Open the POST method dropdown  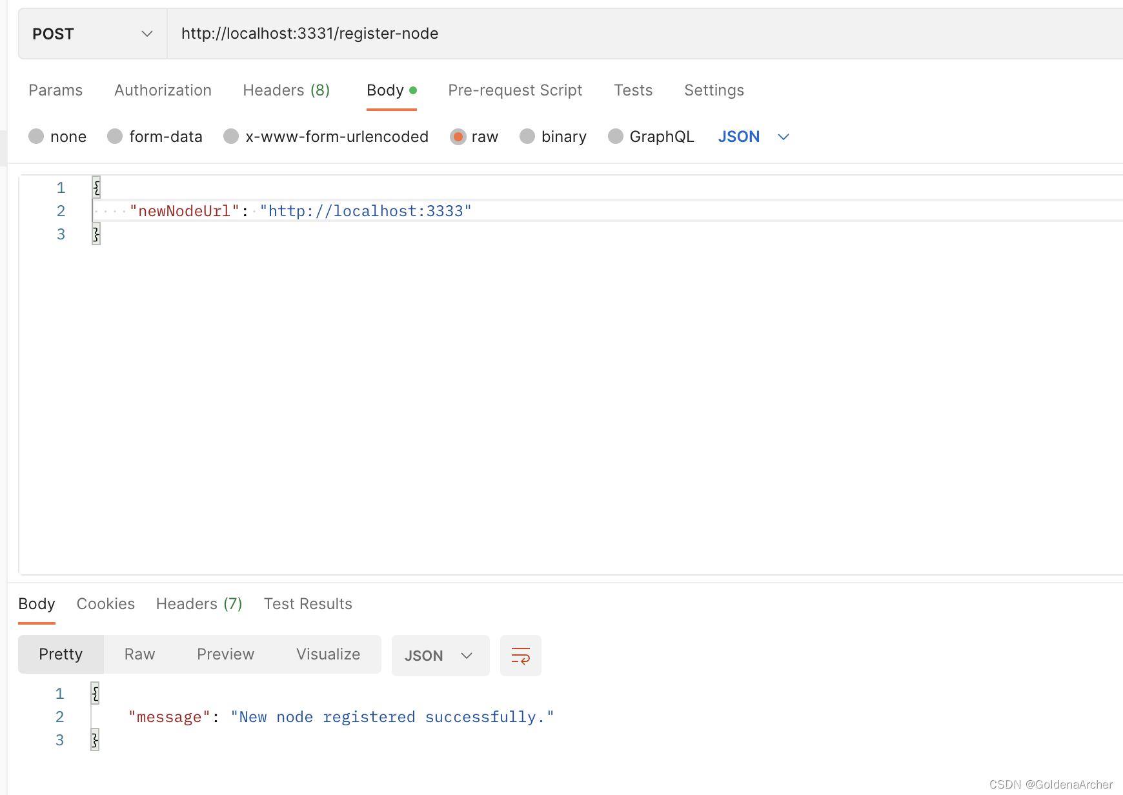click(93, 34)
